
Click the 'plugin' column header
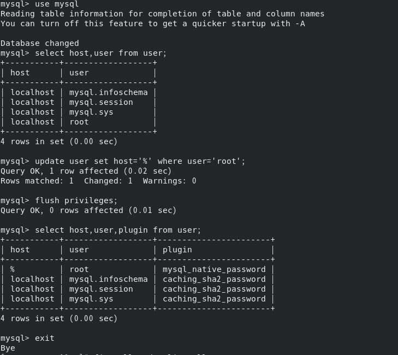[177, 250]
